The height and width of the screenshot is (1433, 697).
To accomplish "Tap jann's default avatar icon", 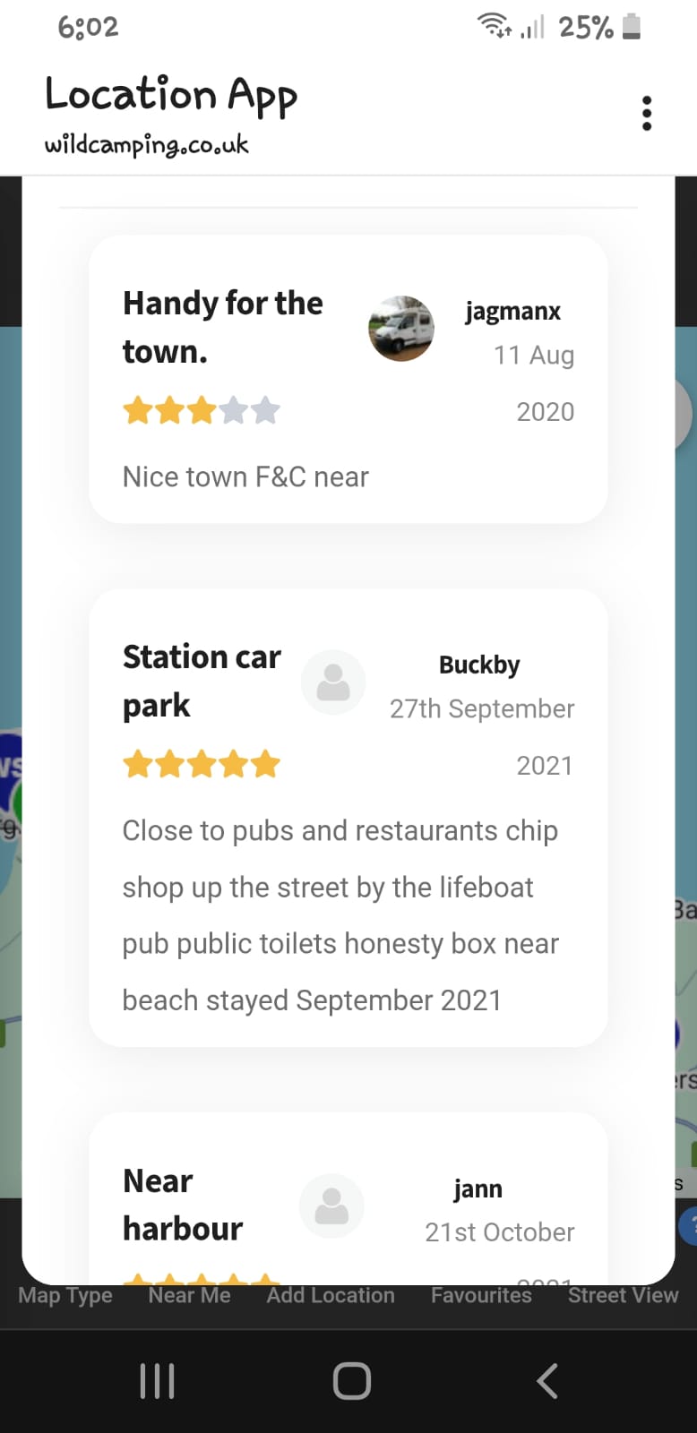I will pos(331,1206).
